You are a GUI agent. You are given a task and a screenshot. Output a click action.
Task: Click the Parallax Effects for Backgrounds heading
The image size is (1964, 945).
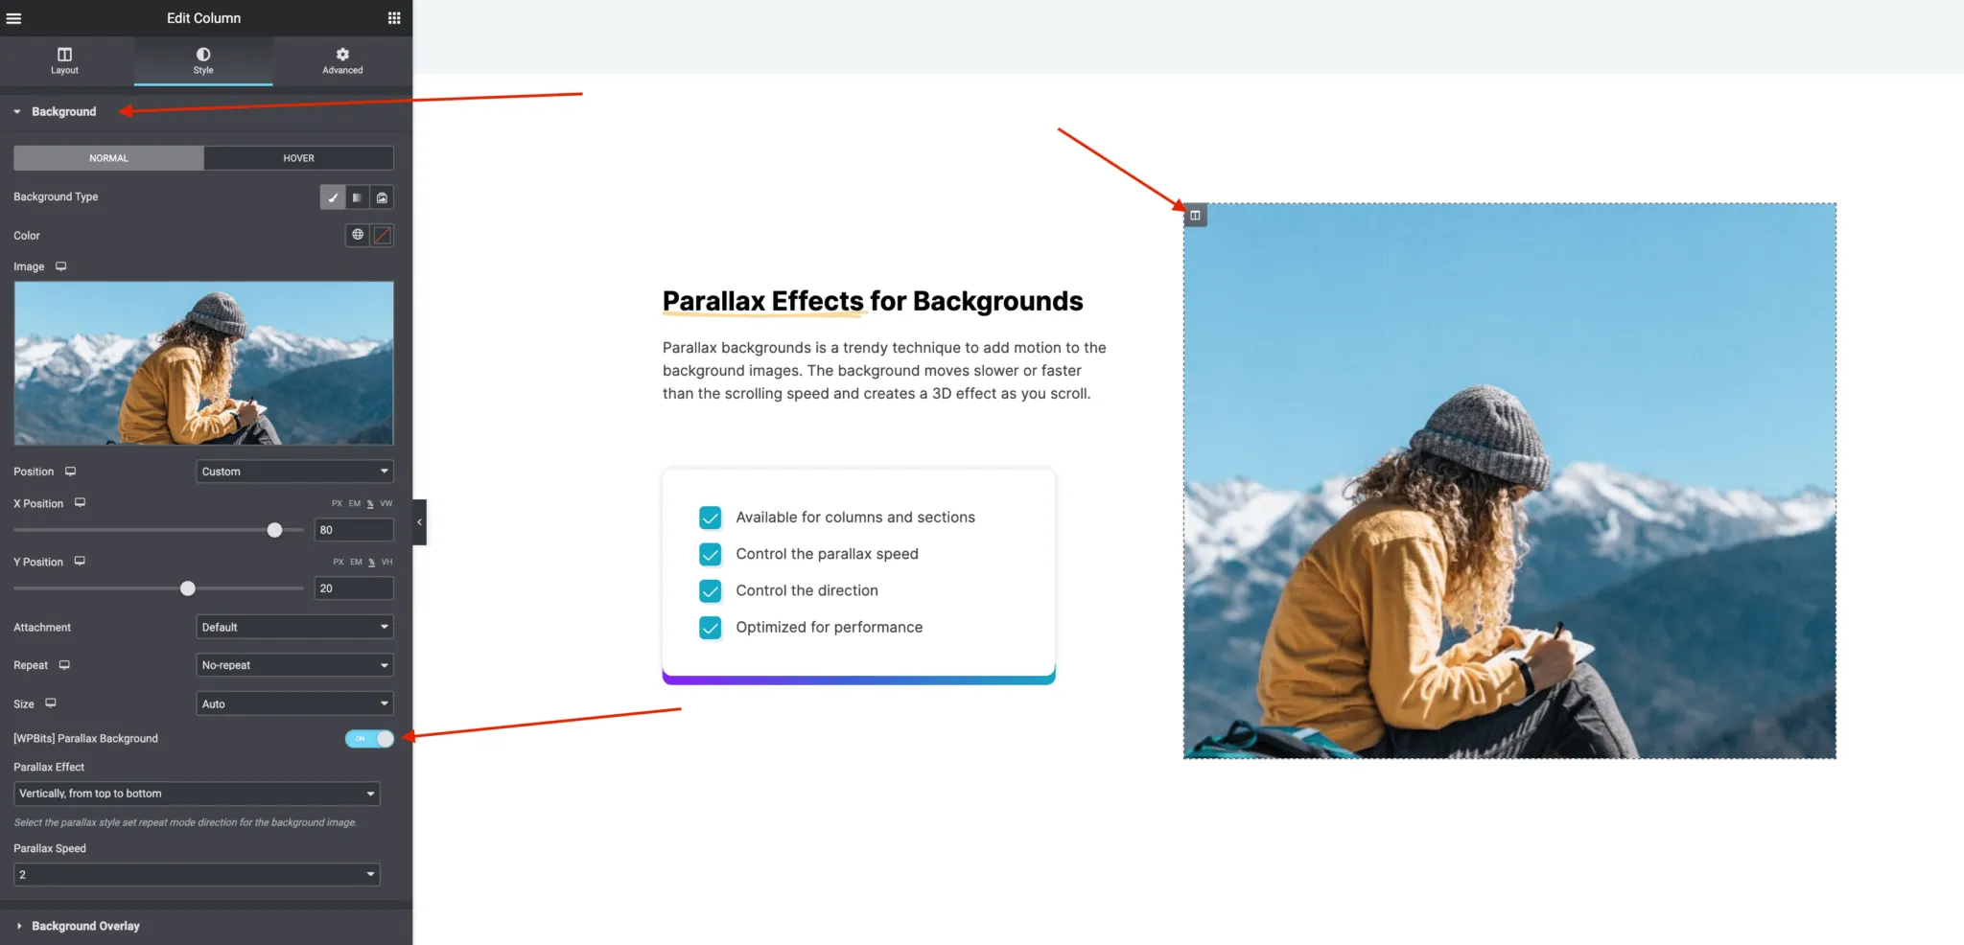pyautogui.click(x=873, y=301)
